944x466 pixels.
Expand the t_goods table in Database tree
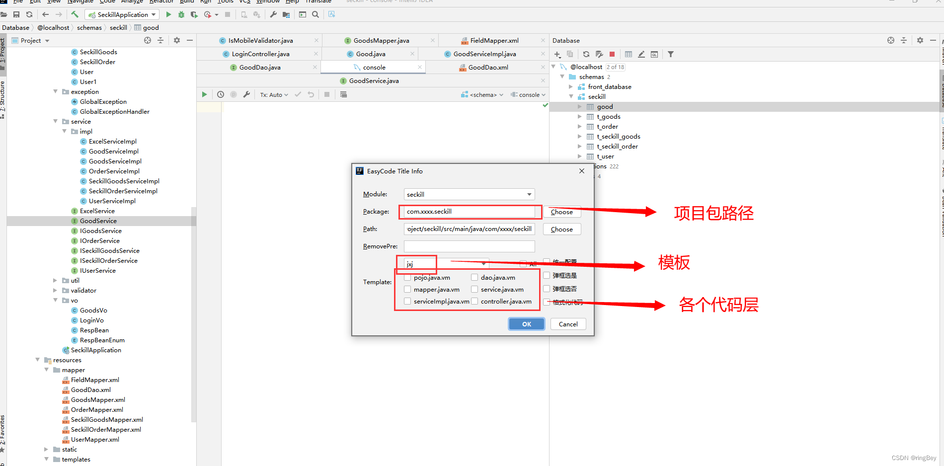click(x=579, y=117)
